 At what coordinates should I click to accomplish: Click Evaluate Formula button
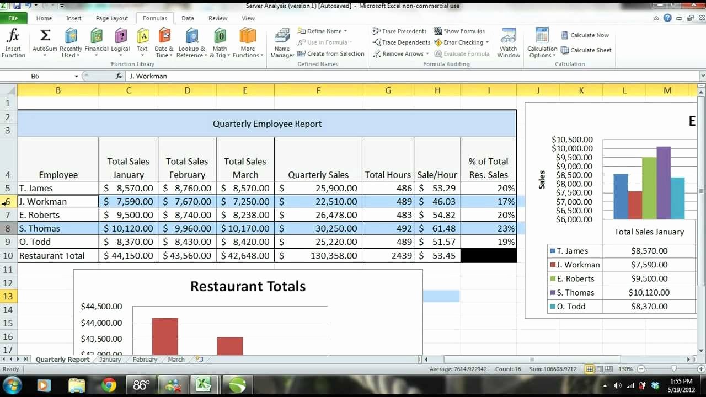click(x=462, y=54)
